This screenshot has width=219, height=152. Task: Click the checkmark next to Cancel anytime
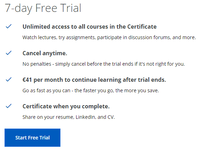(x=9, y=53)
